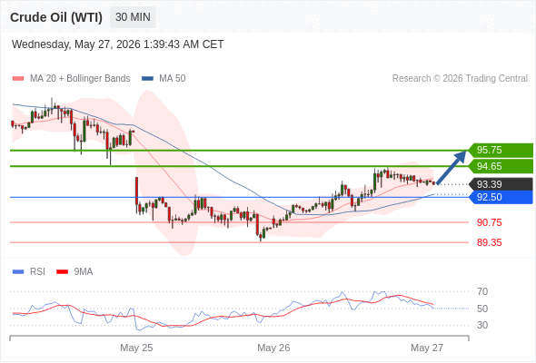The image size is (536, 363).
Task: Click the MA 50 blue legend swatch
Action: point(147,79)
